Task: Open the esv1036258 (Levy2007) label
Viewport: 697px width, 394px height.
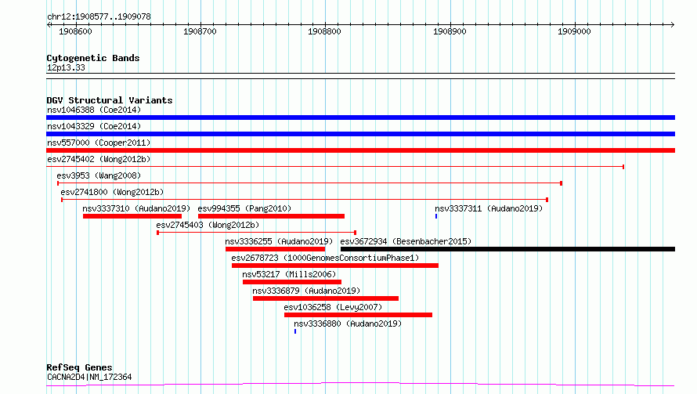Action: tap(333, 307)
